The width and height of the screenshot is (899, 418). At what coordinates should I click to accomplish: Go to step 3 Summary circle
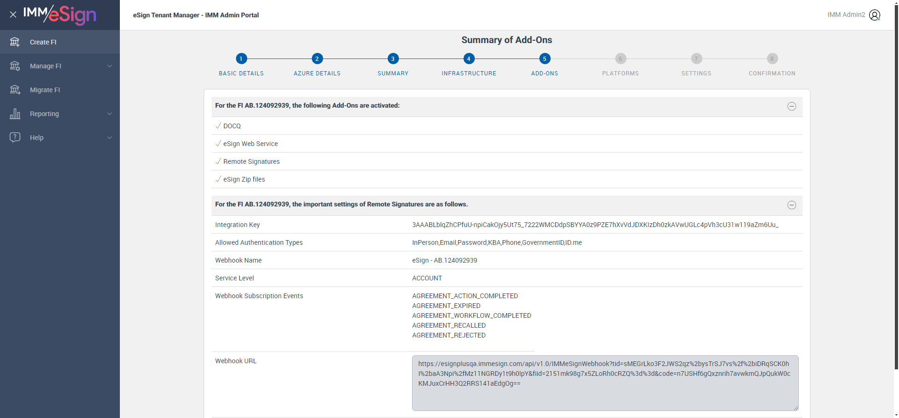[393, 59]
